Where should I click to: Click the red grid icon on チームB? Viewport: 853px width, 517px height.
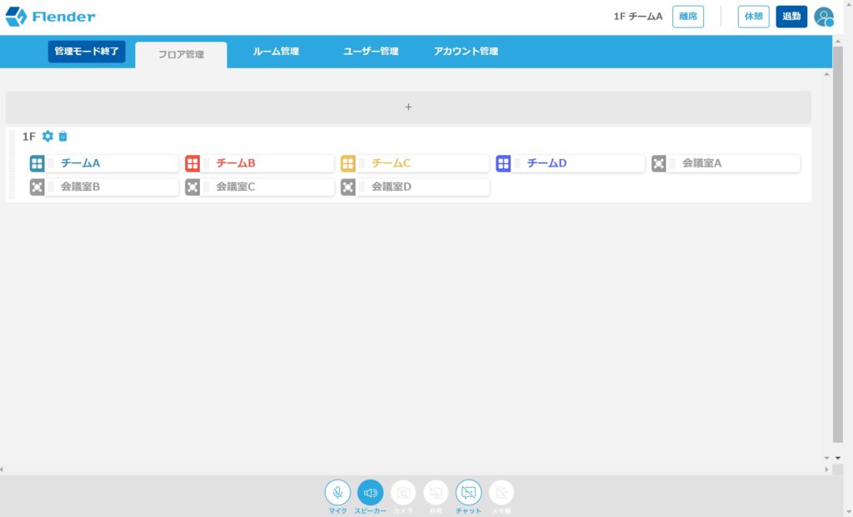pos(192,163)
